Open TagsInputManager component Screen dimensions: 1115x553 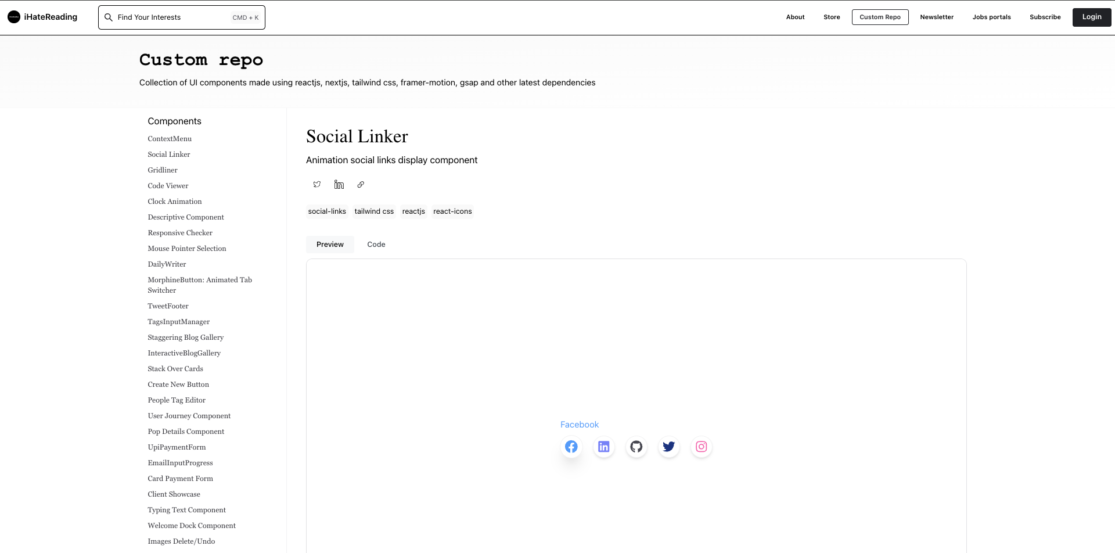pos(179,322)
